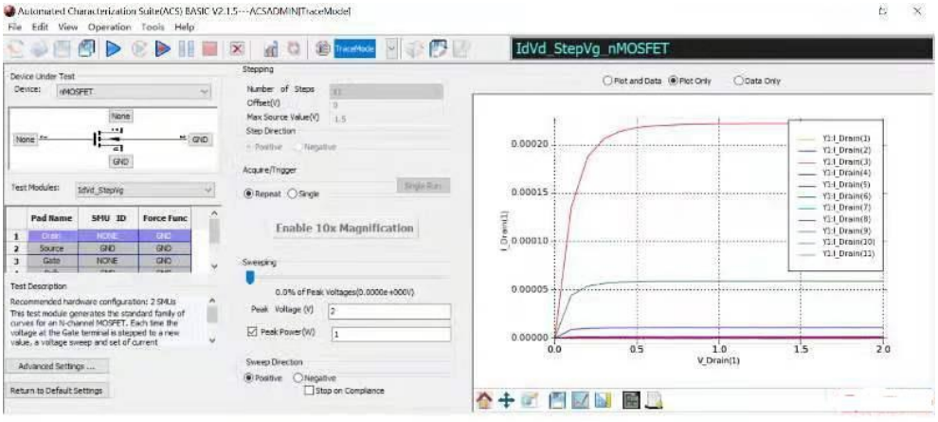Click the Save All stacked disks icon
Viewport: 938px width, 422px height.
[x=87, y=48]
